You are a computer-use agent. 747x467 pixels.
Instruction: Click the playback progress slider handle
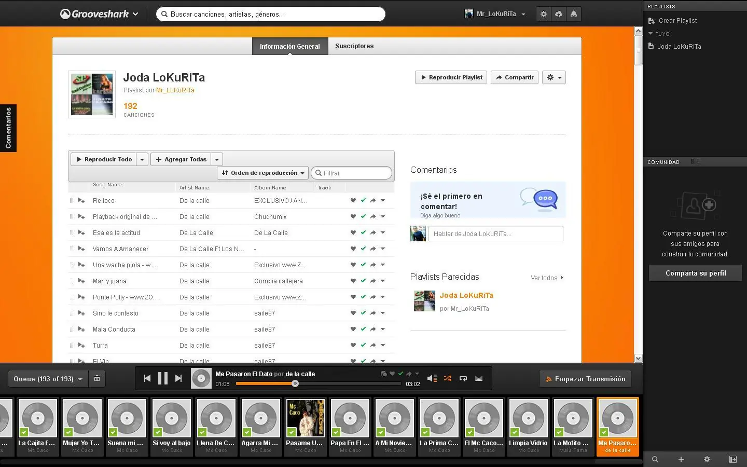coord(295,383)
